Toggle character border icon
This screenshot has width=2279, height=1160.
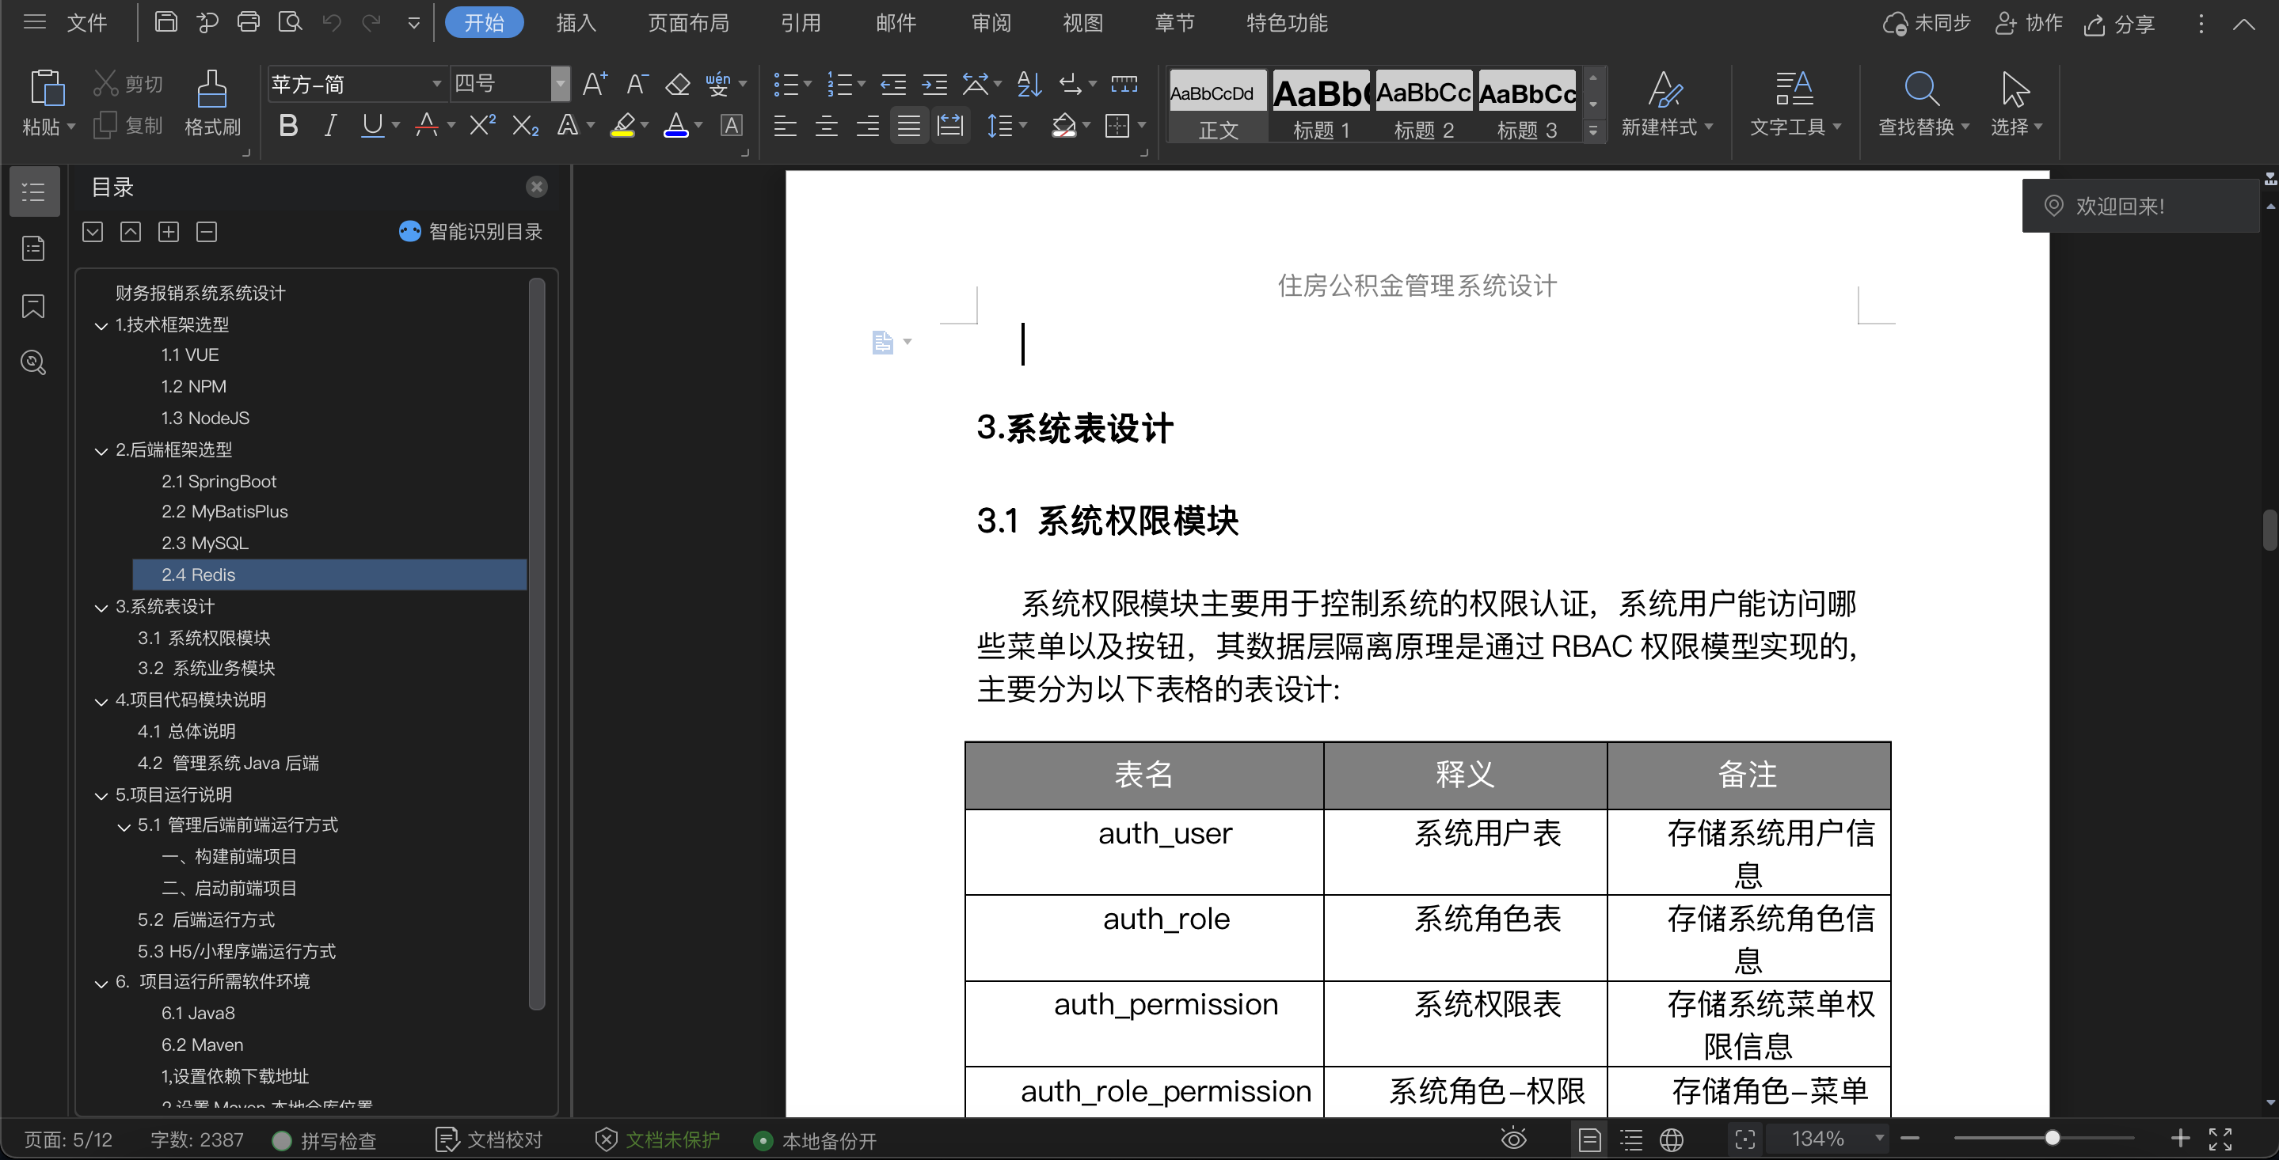731,126
